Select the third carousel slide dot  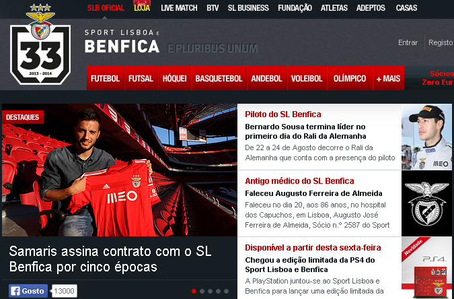[x=211, y=291]
